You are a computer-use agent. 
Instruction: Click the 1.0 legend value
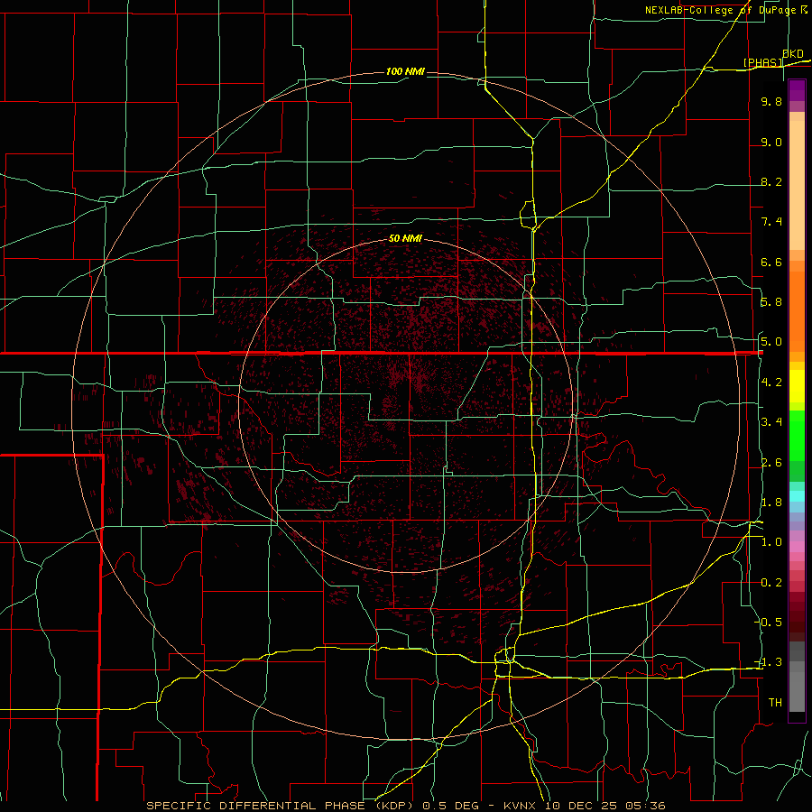click(771, 542)
